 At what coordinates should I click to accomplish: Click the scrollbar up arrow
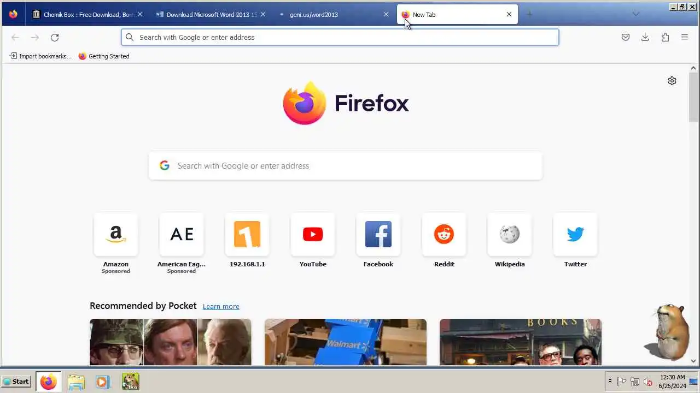pos(693,68)
